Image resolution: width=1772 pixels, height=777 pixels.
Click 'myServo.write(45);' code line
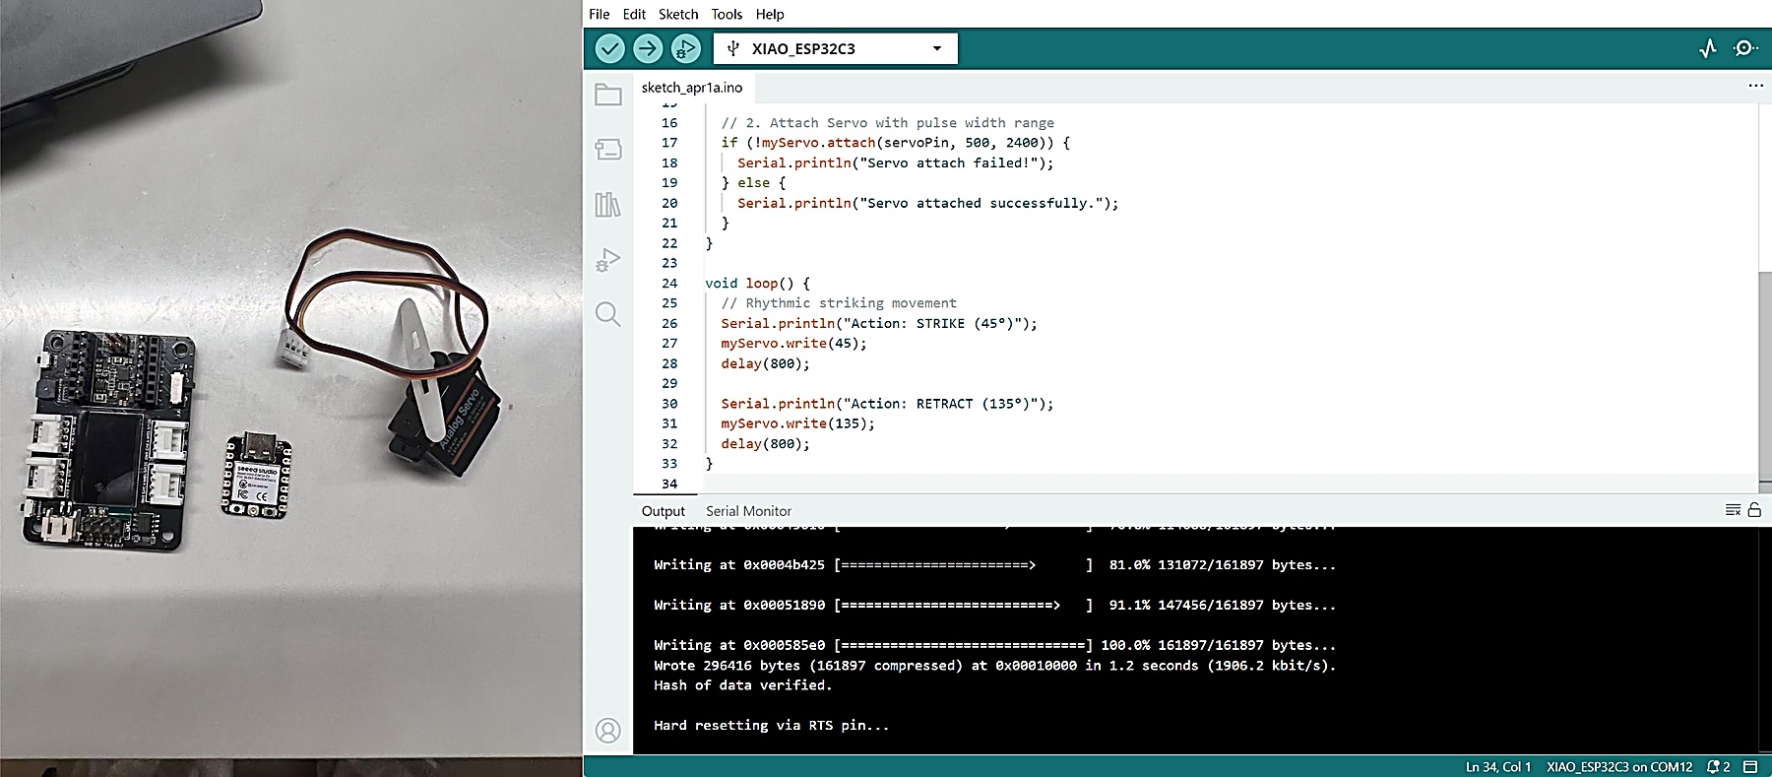[x=793, y=344]
